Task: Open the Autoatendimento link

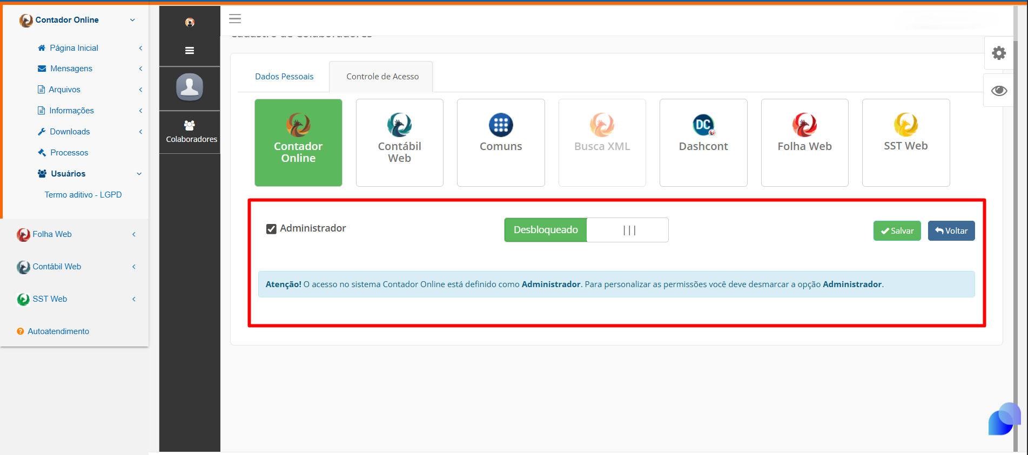Action: (x=58, y=331)
